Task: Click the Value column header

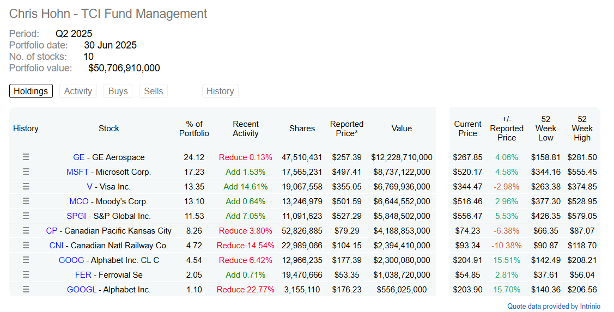Action: tap(402, 129)
